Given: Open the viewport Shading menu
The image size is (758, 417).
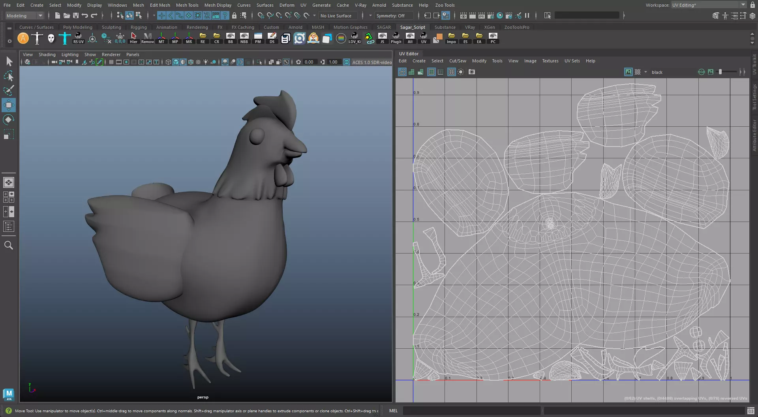Looking at the screenshot, I should [x=47, y=54].
